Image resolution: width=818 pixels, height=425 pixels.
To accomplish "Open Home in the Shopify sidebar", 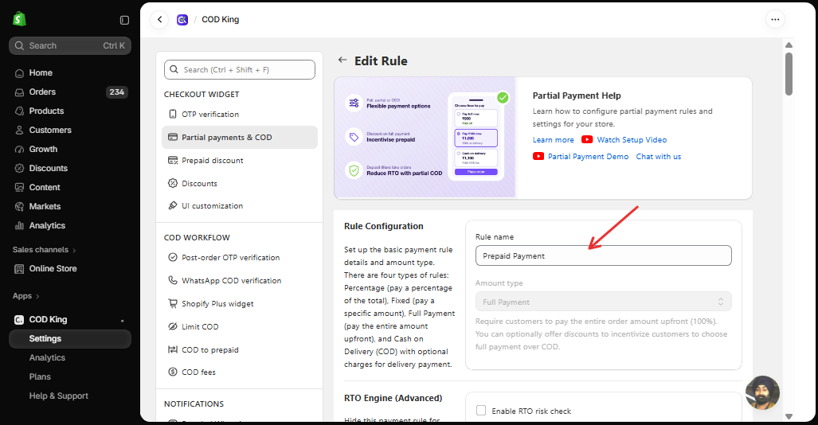I will pyautogui.click(x=70, y=73).
